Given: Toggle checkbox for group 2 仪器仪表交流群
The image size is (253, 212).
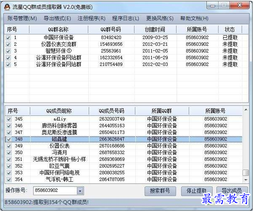Looking at the screenshot, I should (x=8, y=44).
